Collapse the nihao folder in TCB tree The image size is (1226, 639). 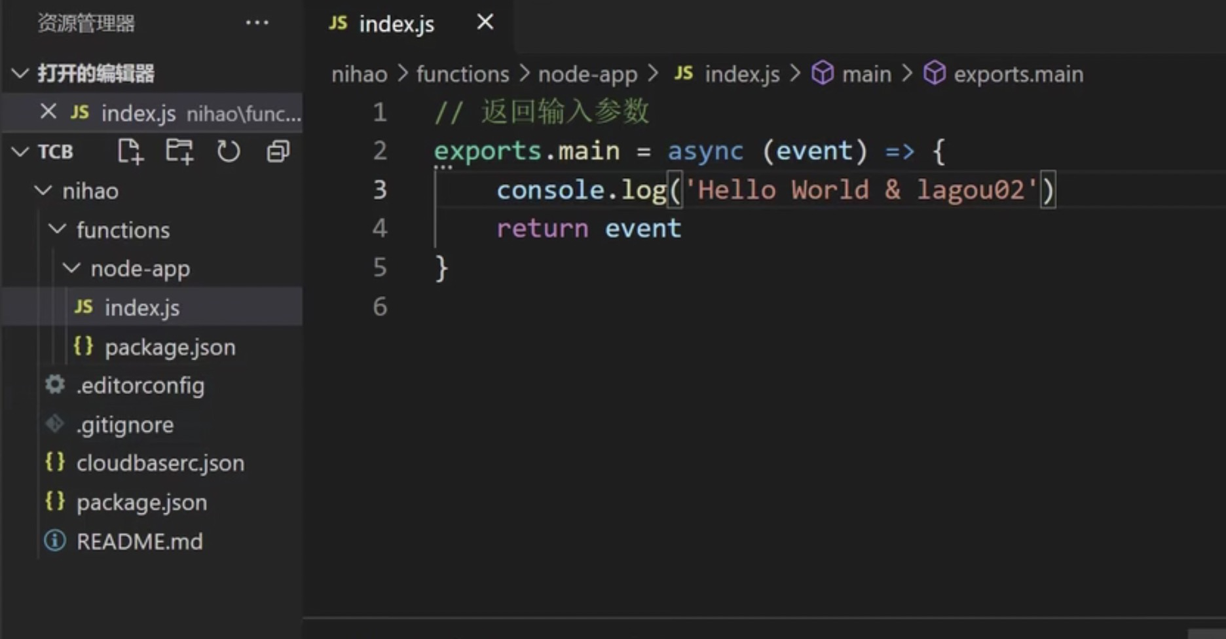coord(43,191)
